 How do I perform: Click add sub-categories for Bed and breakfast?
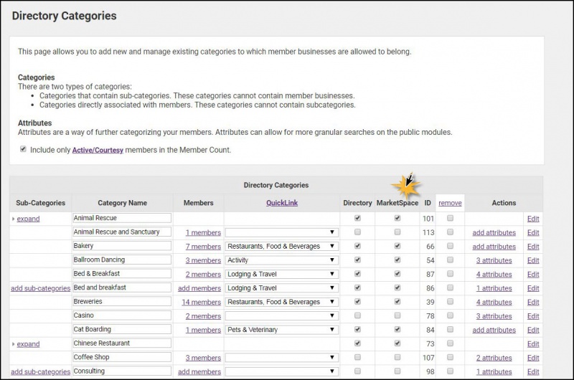(40, 288)
